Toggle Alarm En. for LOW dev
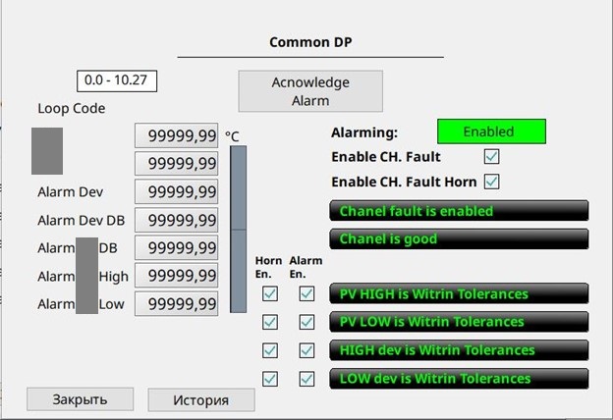The width and height of the screenshot is (613, 420). [306, 379]
